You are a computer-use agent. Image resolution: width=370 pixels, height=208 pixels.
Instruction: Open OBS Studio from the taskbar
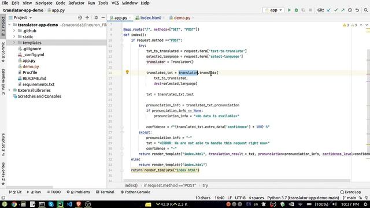(88, 204)
